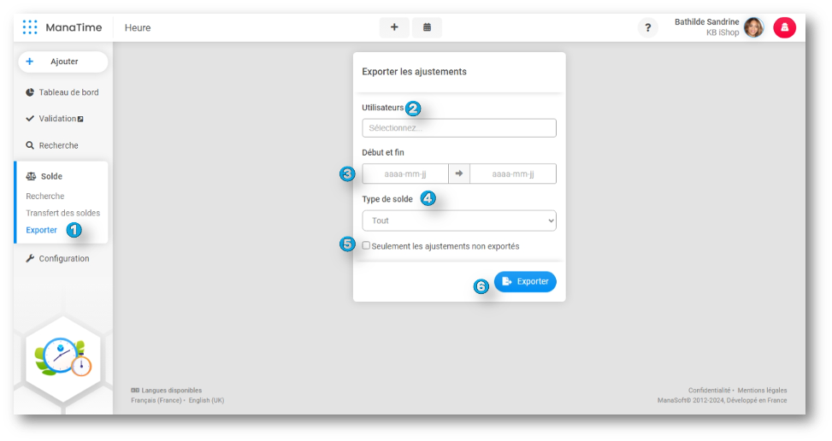
Task: Go to Validation in sidebar
Action: [58, 119]
